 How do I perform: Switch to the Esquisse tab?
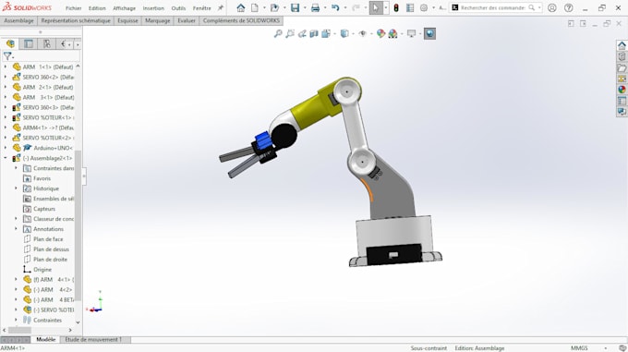[127, 20]
